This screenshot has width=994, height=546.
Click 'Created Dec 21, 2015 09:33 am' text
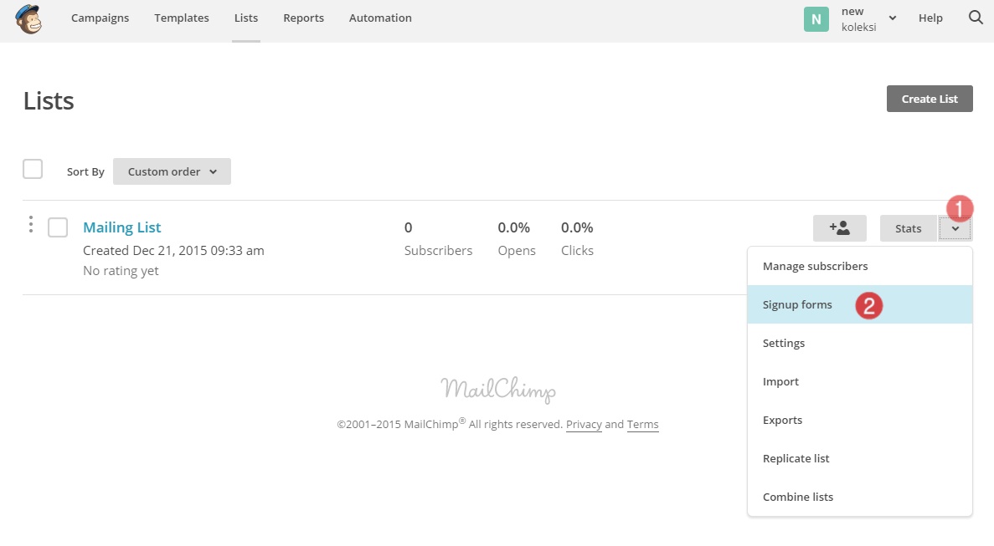pos(173,251)
